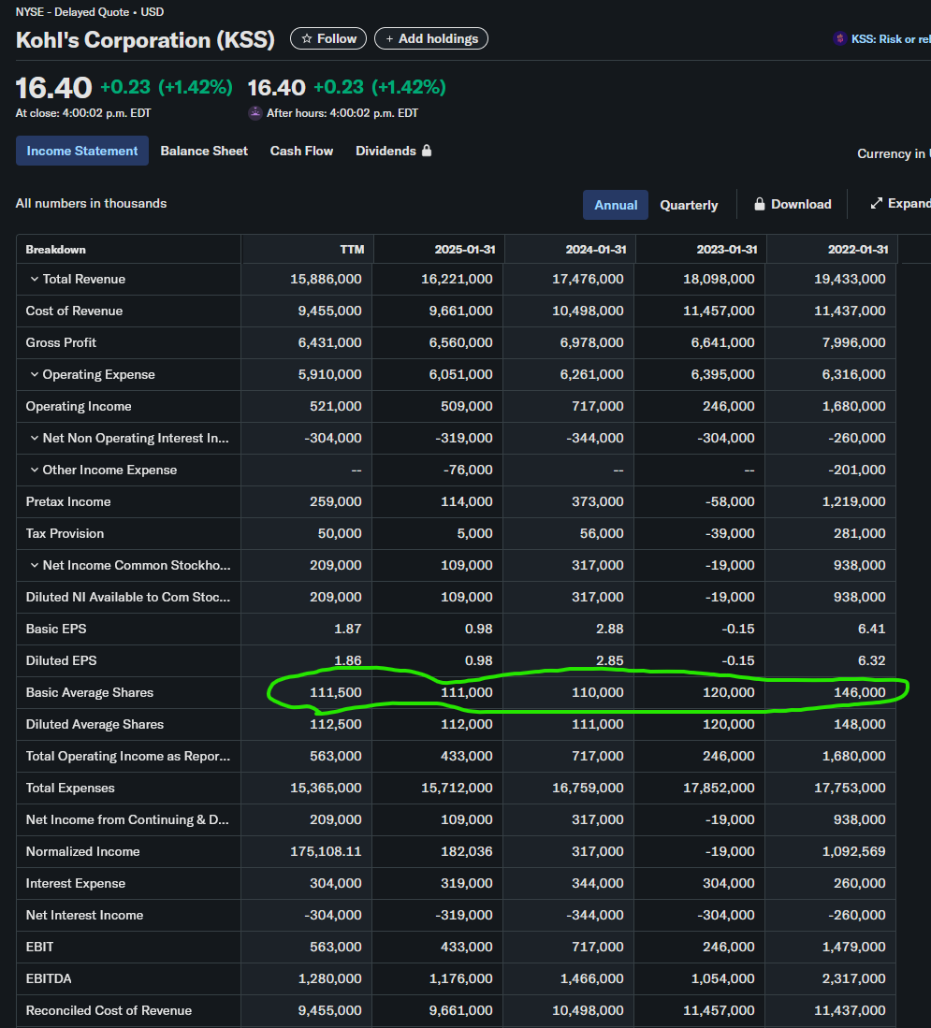Open the Balance Sheet tab
The height and width of the screenshot is (1028, 931).
[204, 151]
